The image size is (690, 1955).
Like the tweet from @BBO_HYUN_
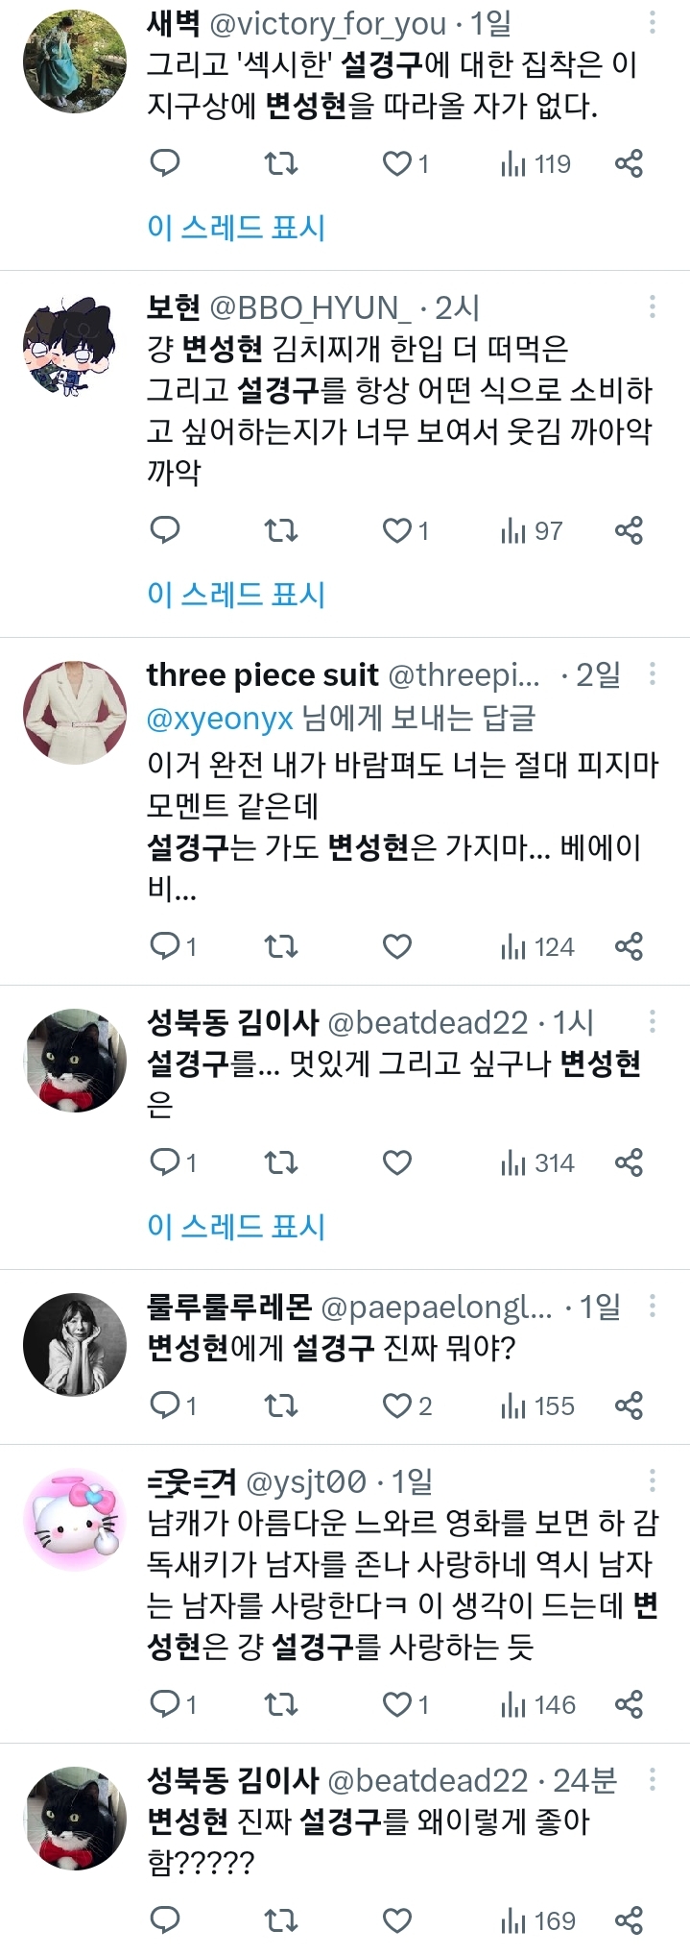click(406, 530)
